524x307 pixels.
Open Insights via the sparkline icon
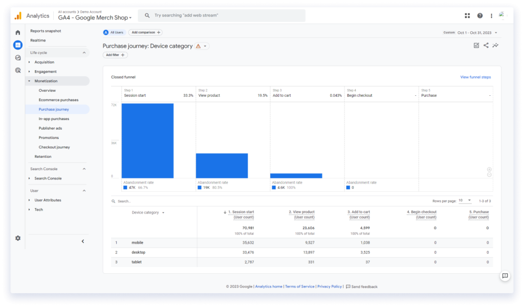495,45
